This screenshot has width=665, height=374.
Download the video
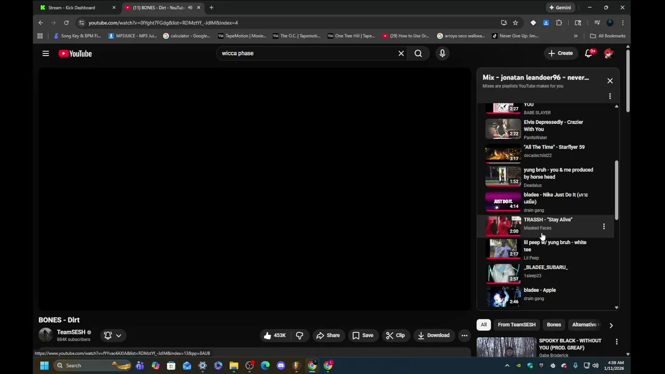coord(433,336)
